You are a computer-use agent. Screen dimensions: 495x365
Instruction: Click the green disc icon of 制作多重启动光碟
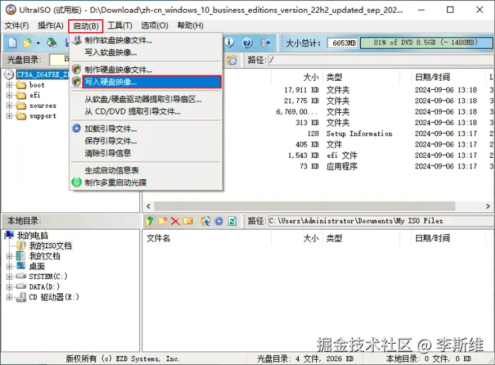click(76, 182)
